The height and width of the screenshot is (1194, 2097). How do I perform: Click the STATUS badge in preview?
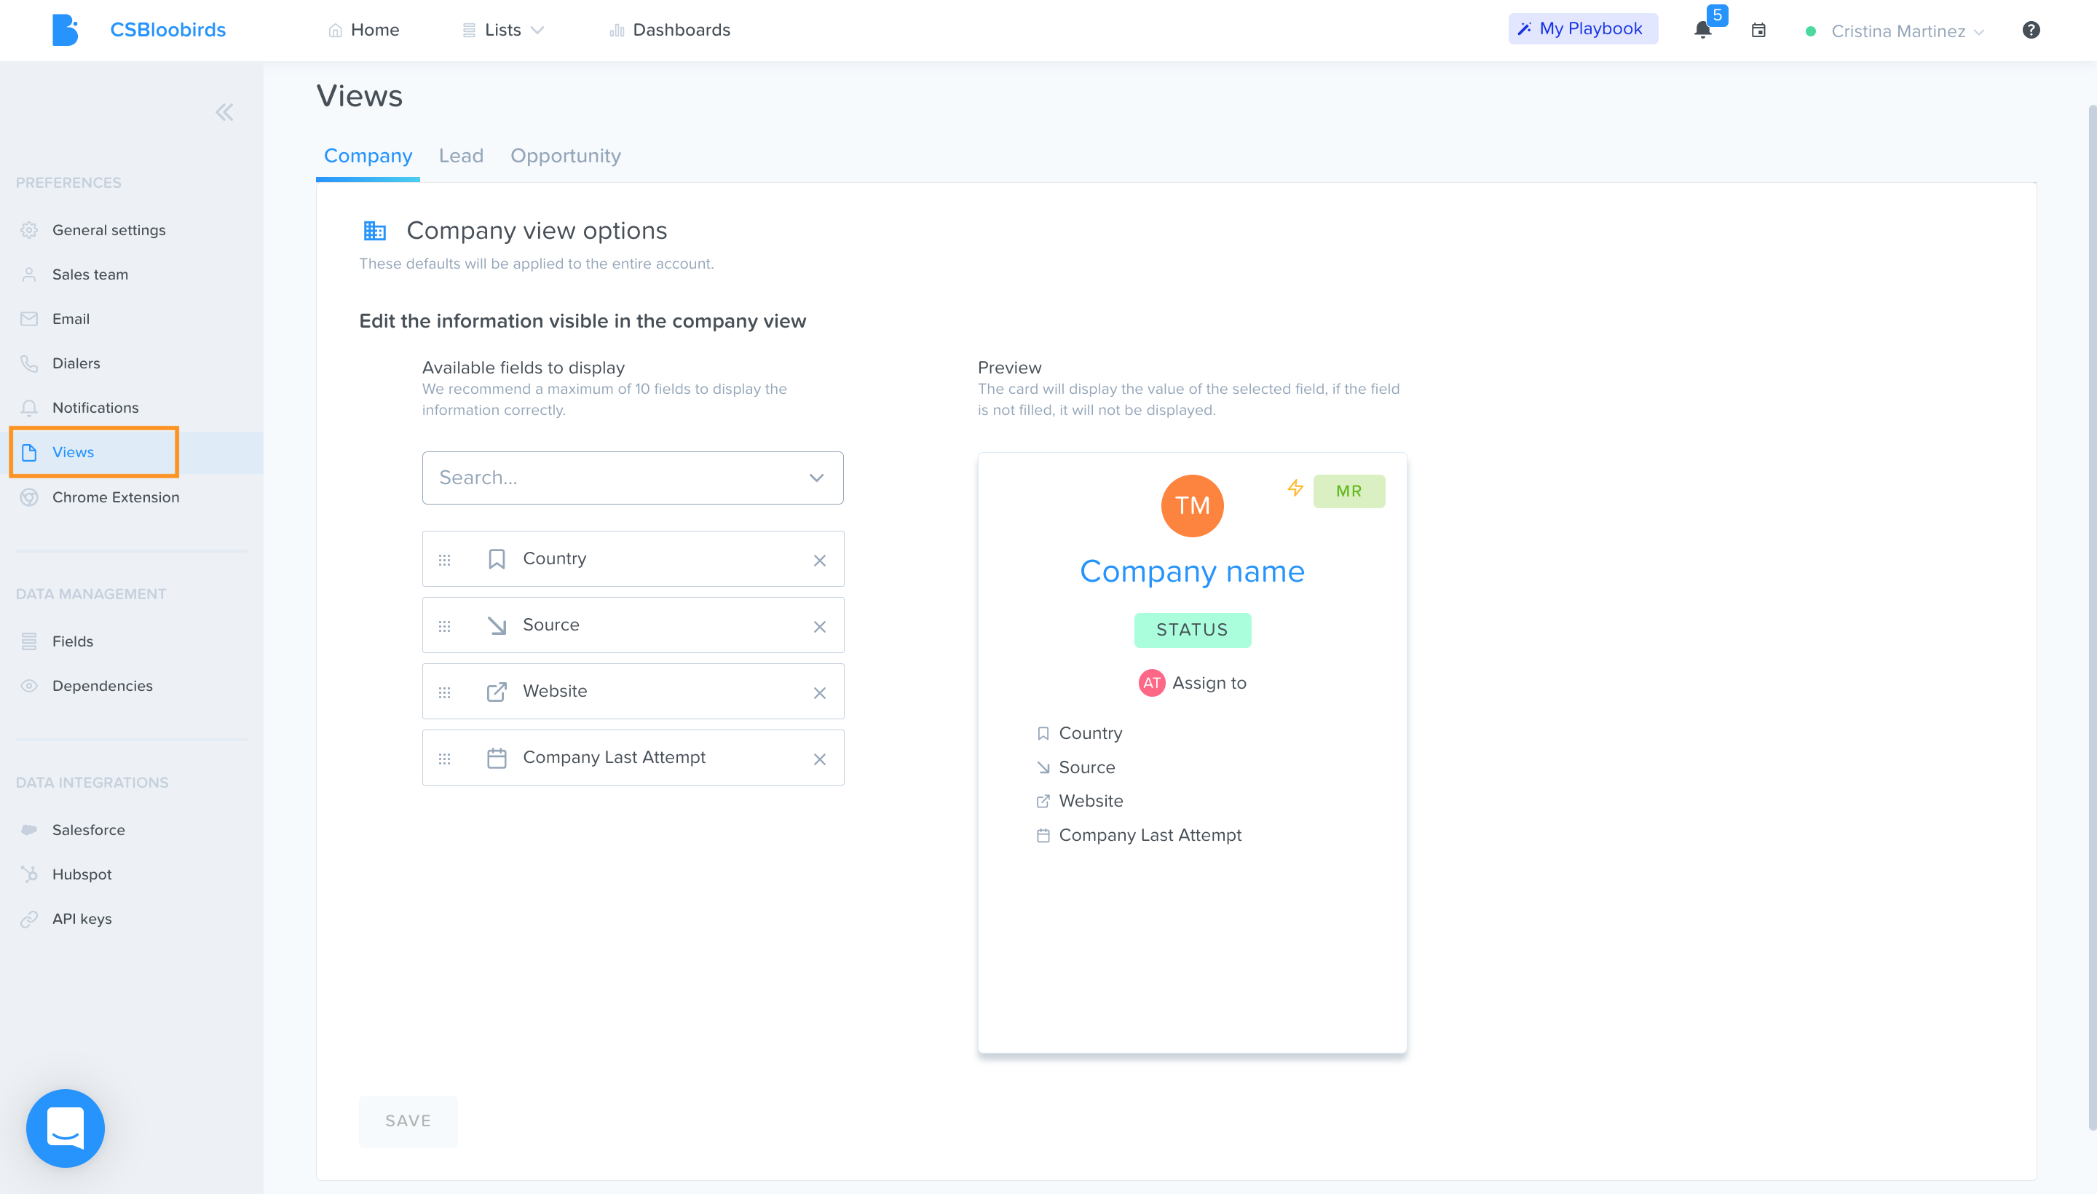click(x=1192, y=630)
